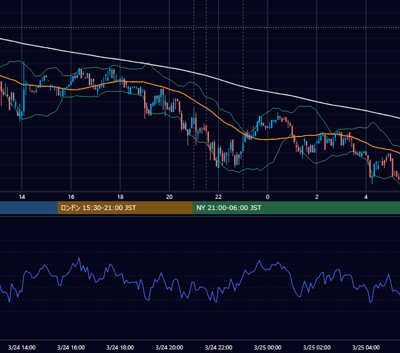Viewport: 400px width, 353px height.
Task: Click the hour label 0 on time axis
Action: 268,197
